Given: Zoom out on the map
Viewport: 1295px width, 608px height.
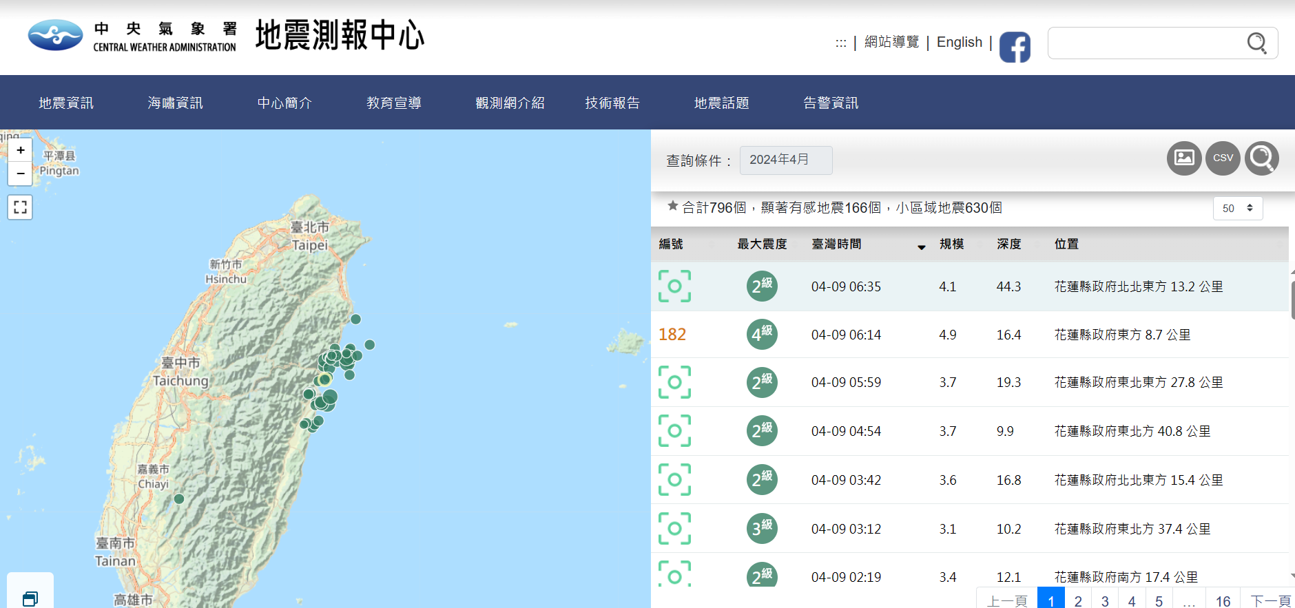Looking at the screenshot, I should pos(21,174).
